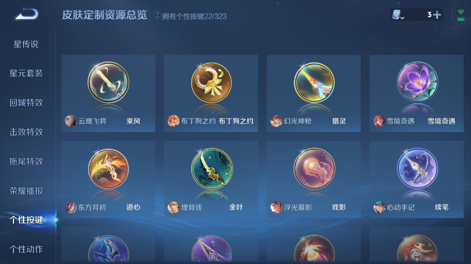Image resolution: width=471 pixels, height=264 pixels.
Task: Select the 戏影 pink orb icon
Action: point(314,169)
